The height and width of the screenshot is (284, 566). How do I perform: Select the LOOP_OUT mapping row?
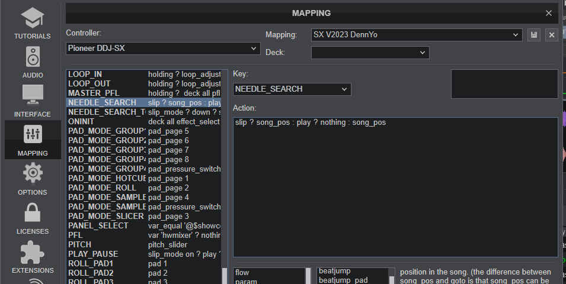[144, 83]
